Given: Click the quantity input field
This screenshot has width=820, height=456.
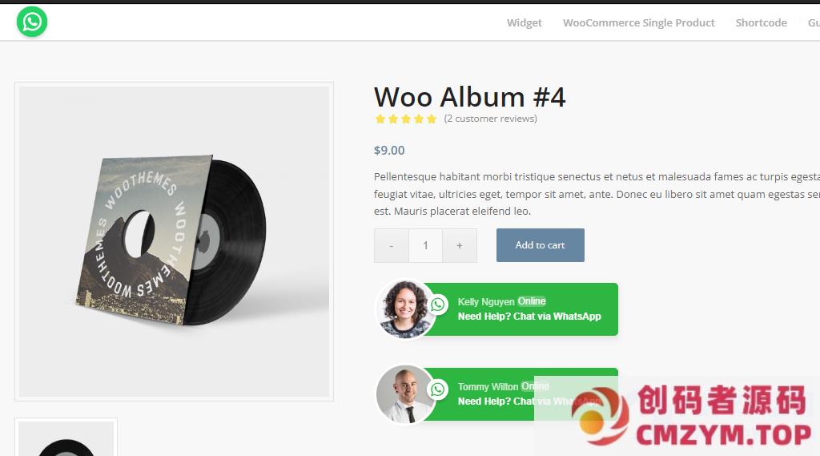Looking at the screenshot, I should pos(426,245).
